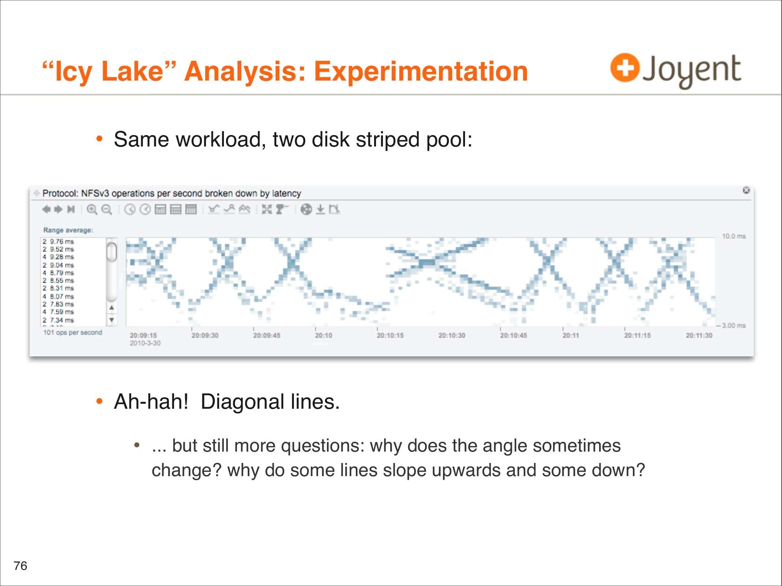Click the rightmost calendar grid icon

click(191, 209)
